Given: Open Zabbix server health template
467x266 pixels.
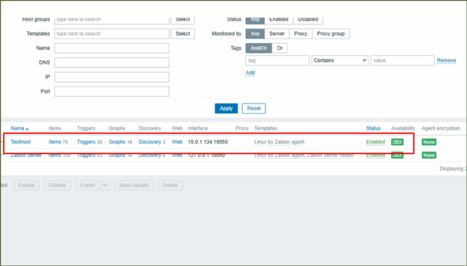Looking at the screenshot, I should [331, 155].
